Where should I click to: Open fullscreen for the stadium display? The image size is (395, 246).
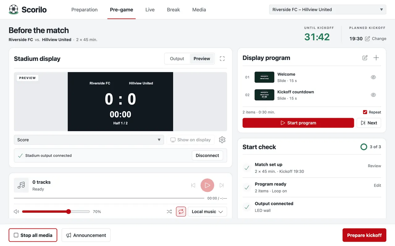coord(222,58)
